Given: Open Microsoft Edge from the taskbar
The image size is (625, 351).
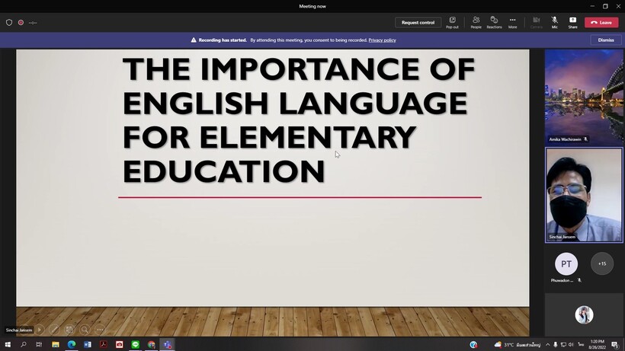Looking at the screenshot, I should [x=72, y=345].
